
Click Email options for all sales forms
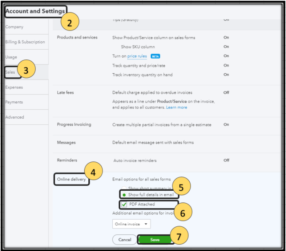point(142,179)
